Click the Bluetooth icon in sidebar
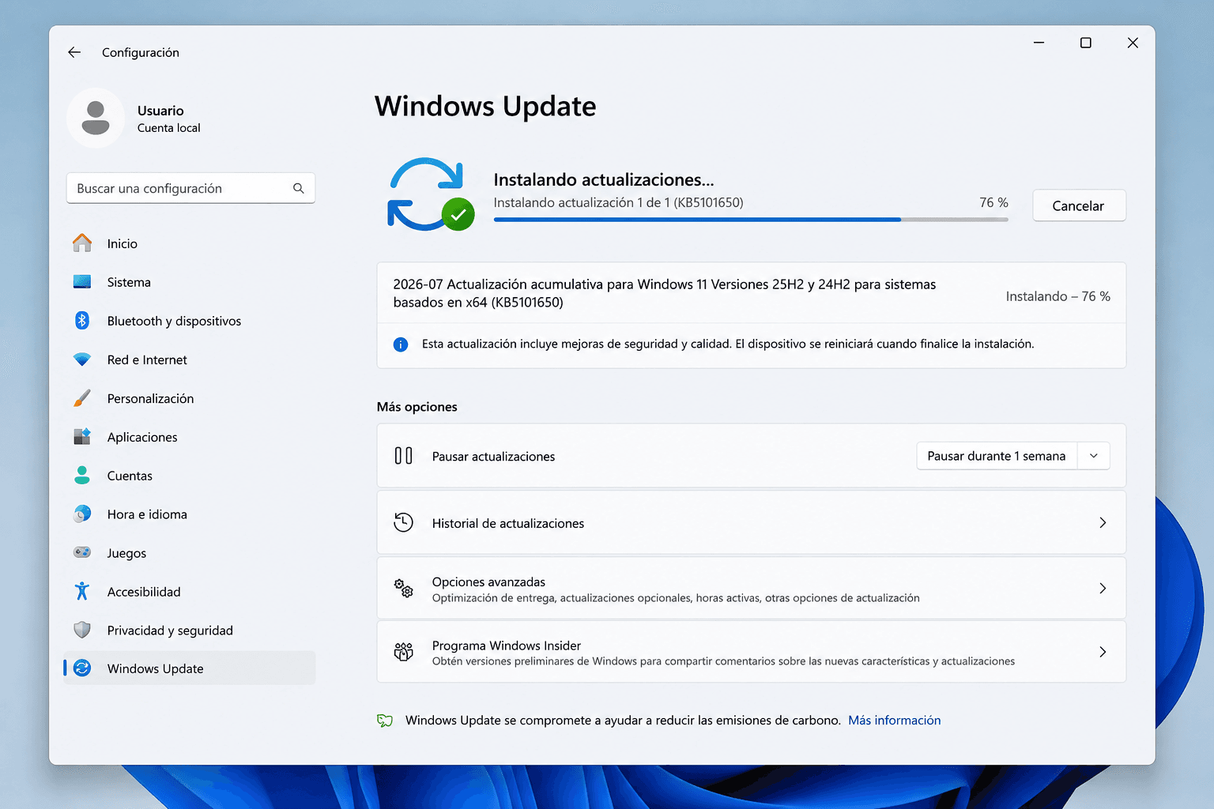 click(82, 321)
